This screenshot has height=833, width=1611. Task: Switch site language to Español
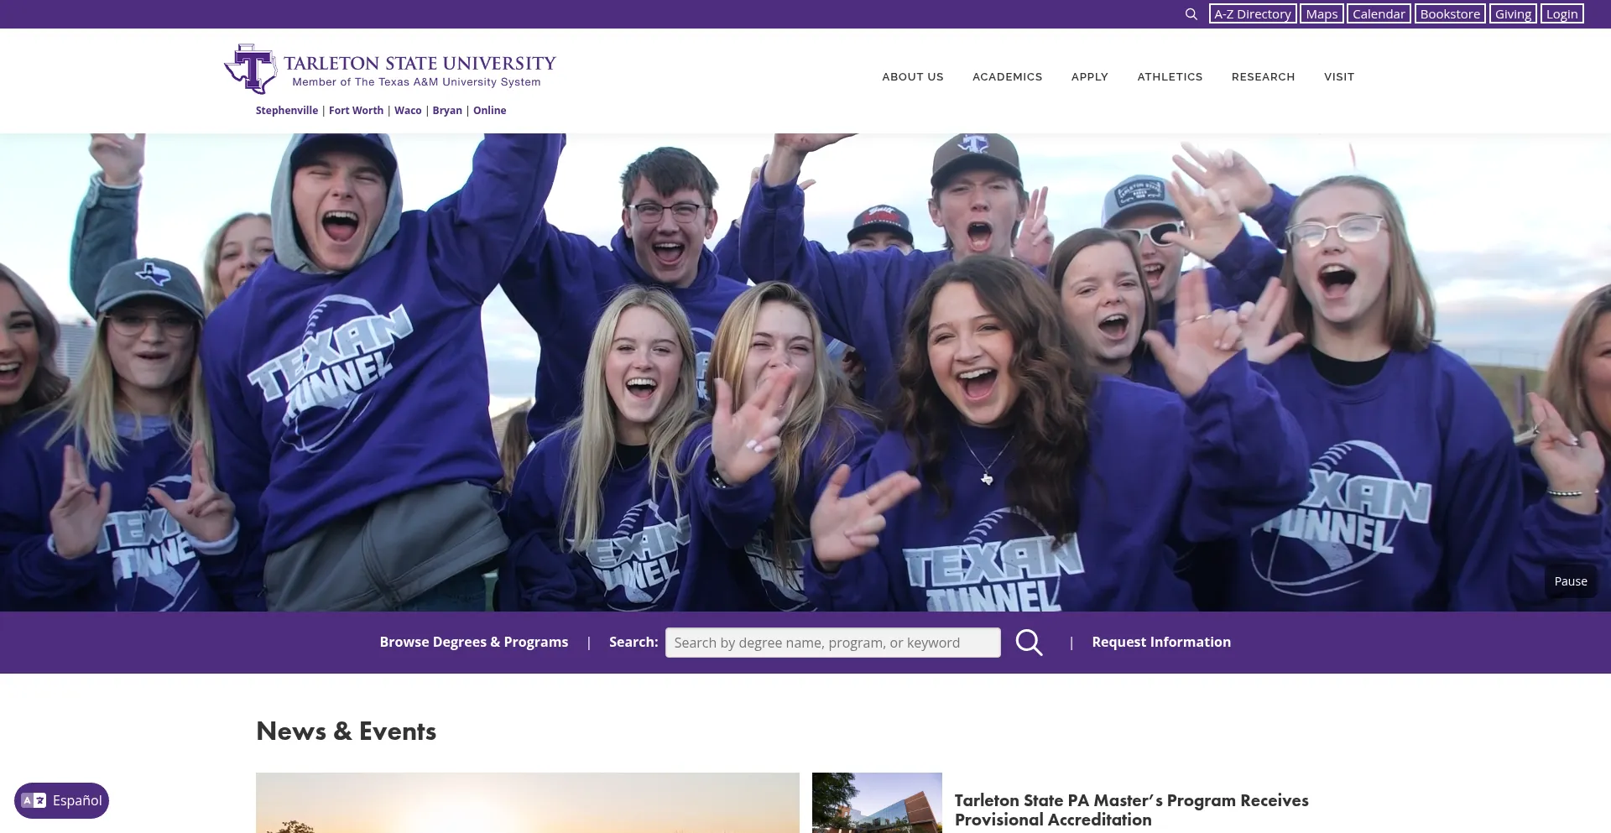click(62, 800)
